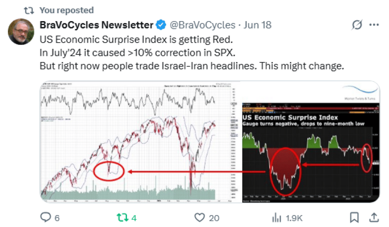
Task: Click the 1.9K views count
Action: (294, 218)
